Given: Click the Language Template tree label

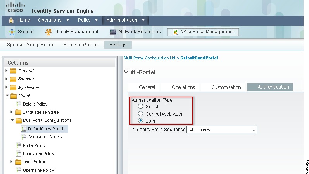Looking at the screenshot, I should click(41, 112).
